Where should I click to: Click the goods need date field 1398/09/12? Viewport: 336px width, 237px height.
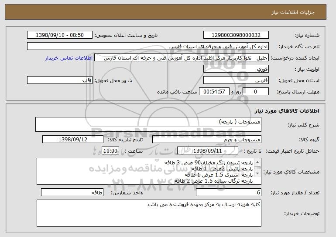73,140
